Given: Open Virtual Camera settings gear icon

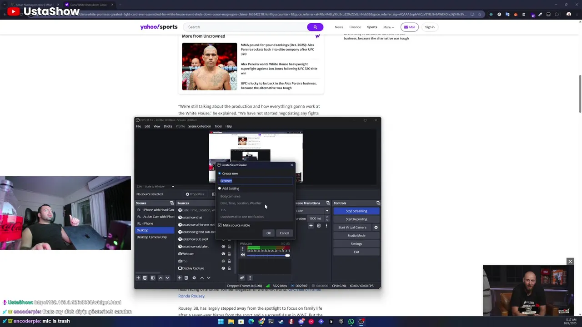Looking at the screenshot, I should pyautogui.click(x=376, y=227).
